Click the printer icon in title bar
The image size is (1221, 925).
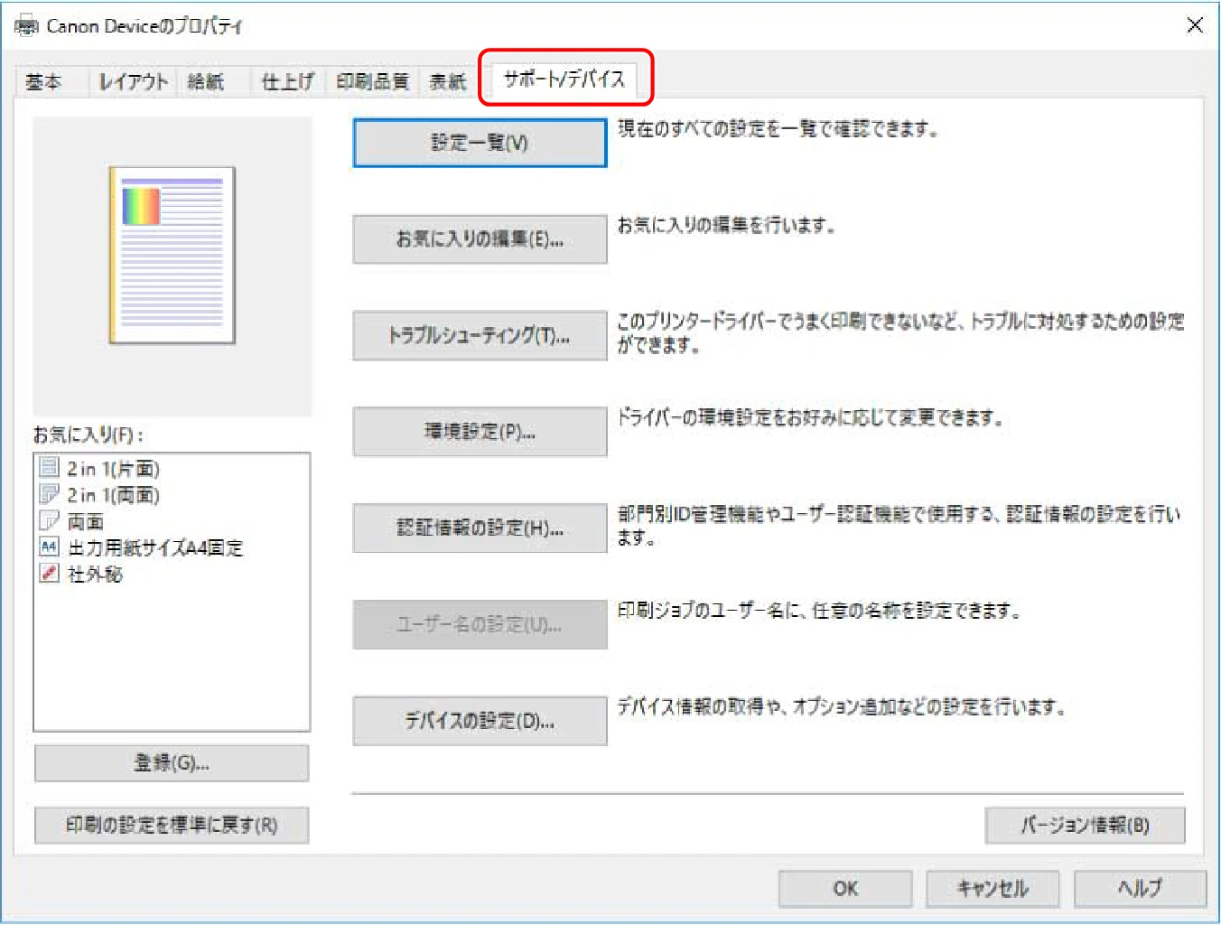click(26, 26)
